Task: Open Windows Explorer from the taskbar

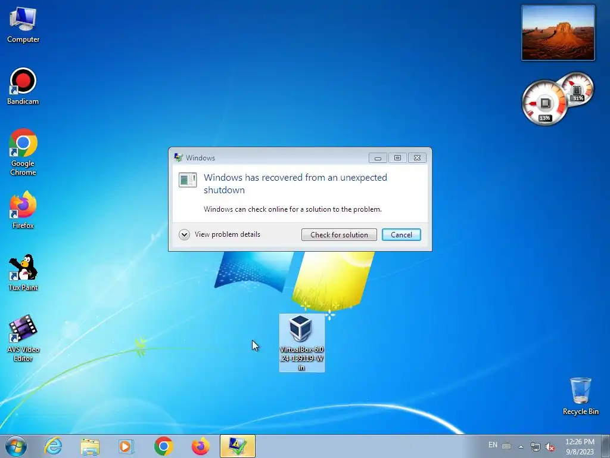Action: click(x=90, y=446)
